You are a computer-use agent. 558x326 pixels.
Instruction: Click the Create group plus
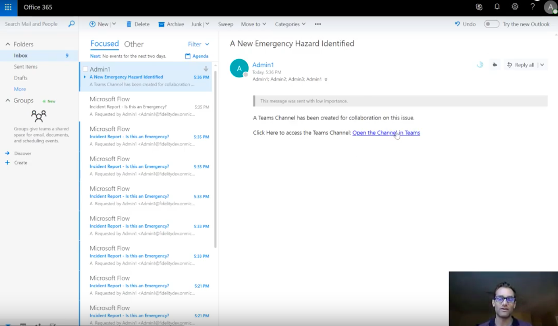[7, 162]
